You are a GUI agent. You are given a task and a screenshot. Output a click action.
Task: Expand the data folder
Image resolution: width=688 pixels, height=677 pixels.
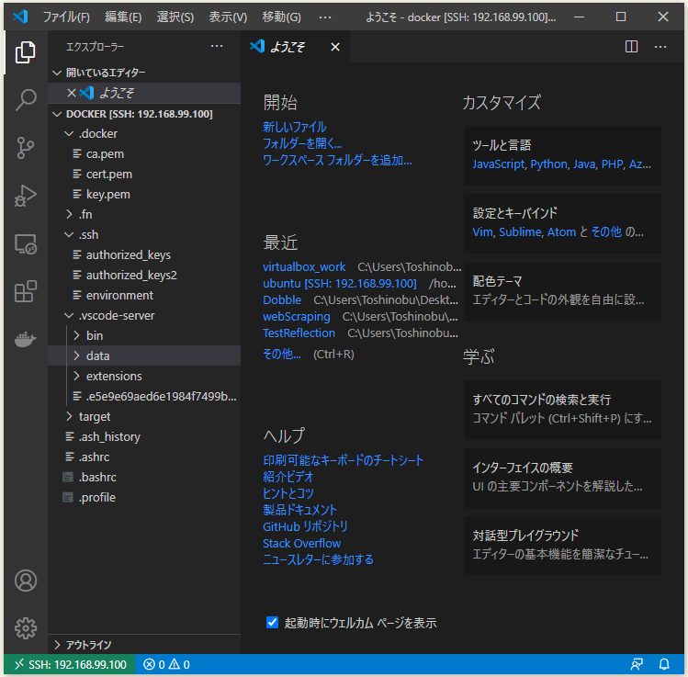pos(77,355)
